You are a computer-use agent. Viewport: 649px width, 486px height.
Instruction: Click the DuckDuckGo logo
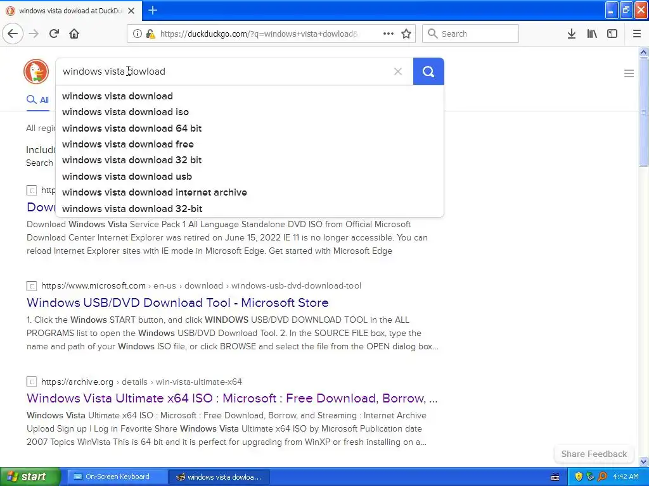tap(36, 71)
